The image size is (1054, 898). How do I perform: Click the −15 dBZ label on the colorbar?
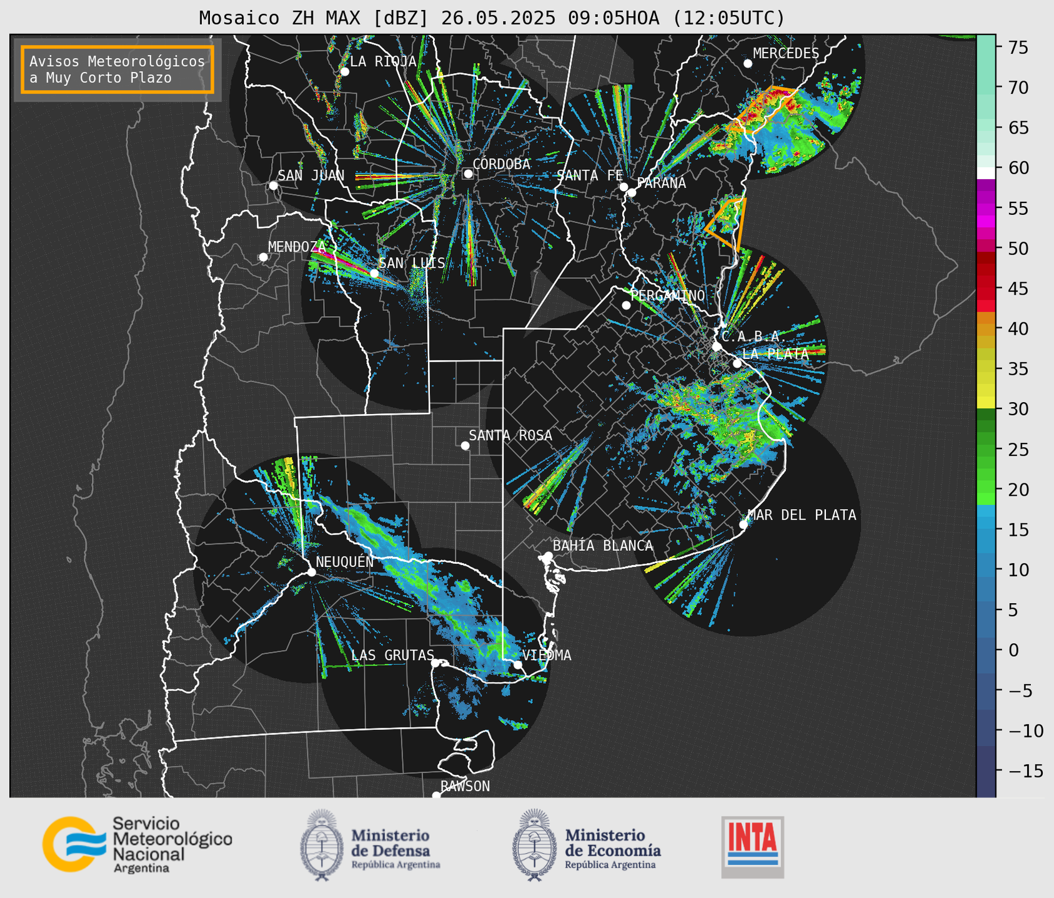point(1025,771)
